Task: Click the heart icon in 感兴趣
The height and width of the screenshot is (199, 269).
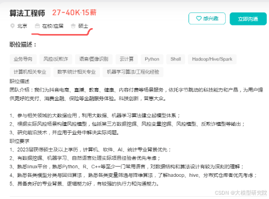Action: 199,18
